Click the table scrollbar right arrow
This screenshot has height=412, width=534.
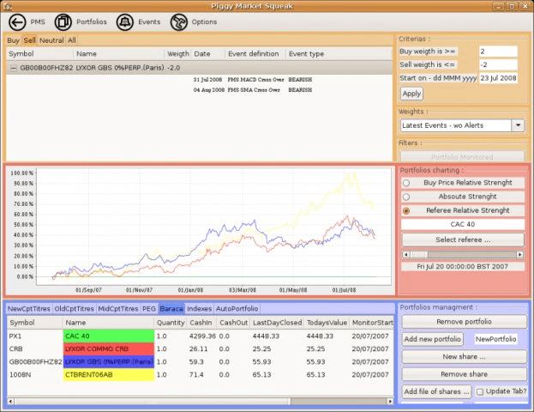(x=390, y=402)
